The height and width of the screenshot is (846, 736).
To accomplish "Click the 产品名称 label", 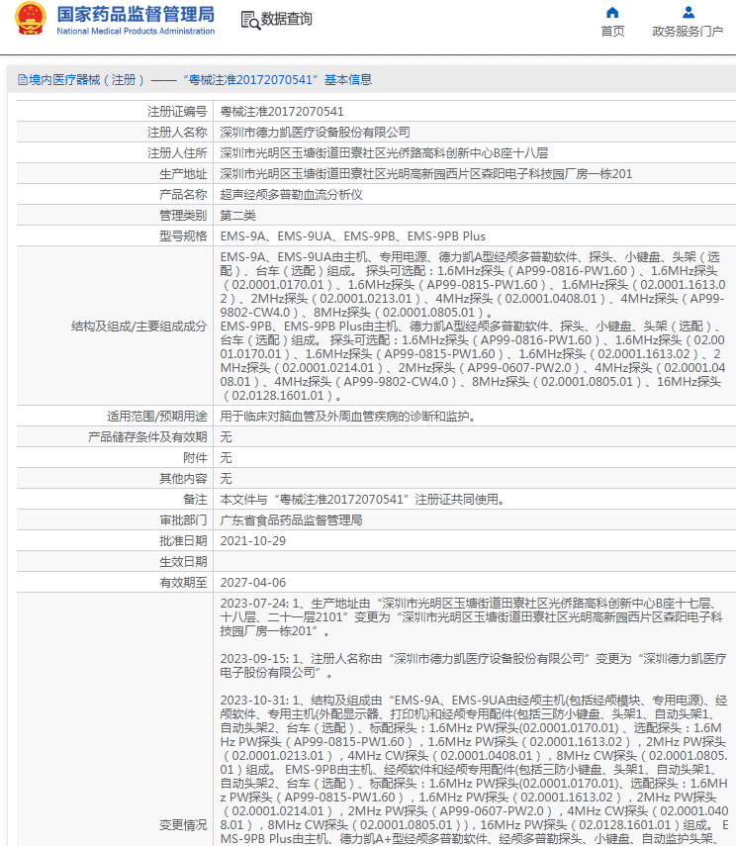I will (x=183, y=195).
